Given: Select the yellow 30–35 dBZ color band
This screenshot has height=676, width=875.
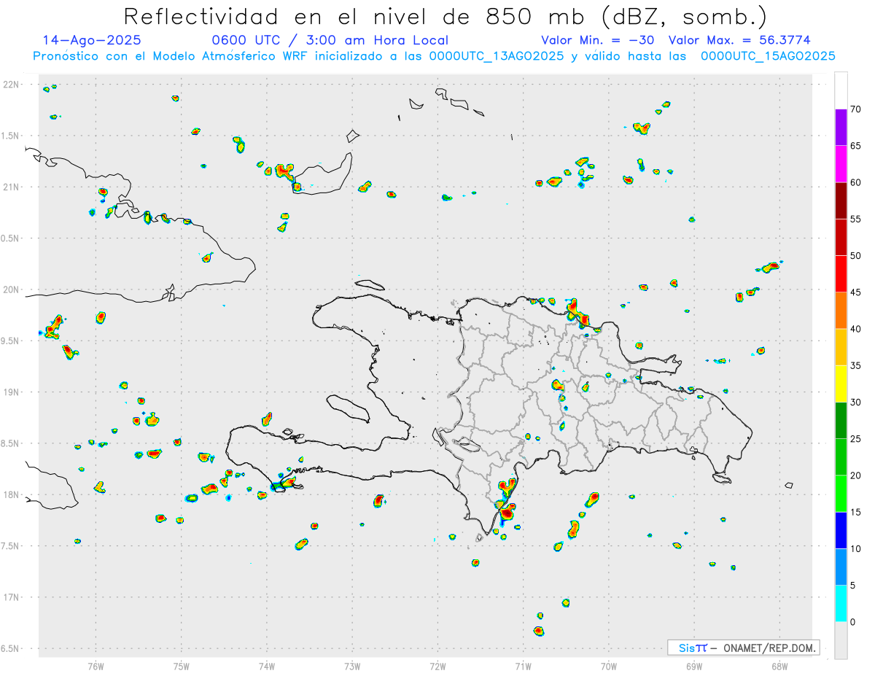Looking at the screenshot, I should (x=841, y=384).
